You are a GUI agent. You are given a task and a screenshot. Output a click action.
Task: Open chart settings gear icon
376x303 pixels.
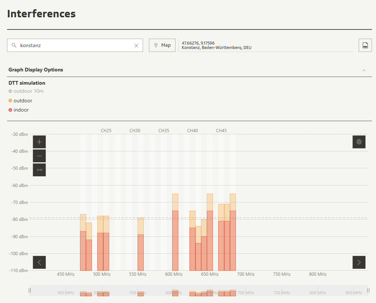coord(359,142)
